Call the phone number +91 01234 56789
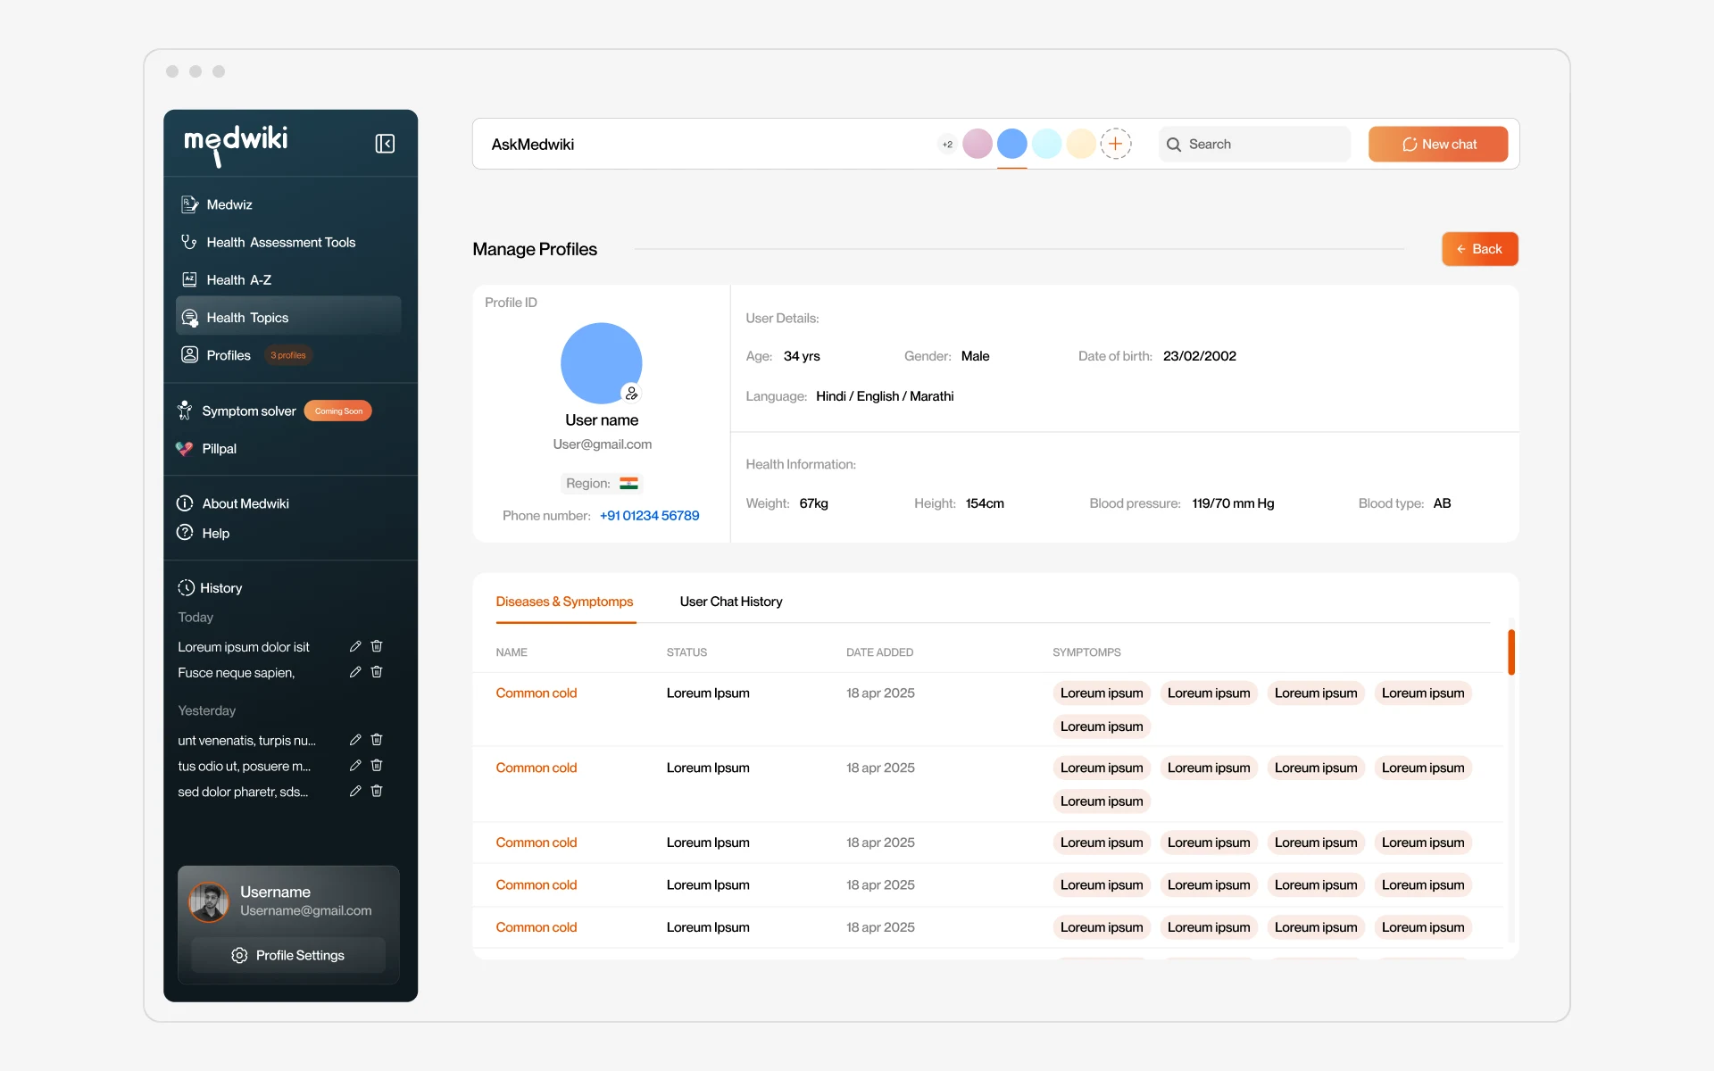Screen dimensions: 1714x1071 pyautogui.click(x=649, y=516)
